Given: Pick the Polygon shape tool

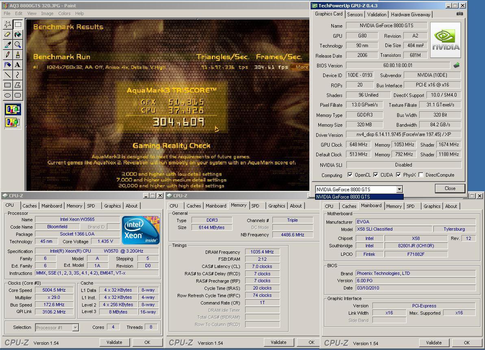Looking at the screenshot, I should pyautogui.click(x=18, y=85).
